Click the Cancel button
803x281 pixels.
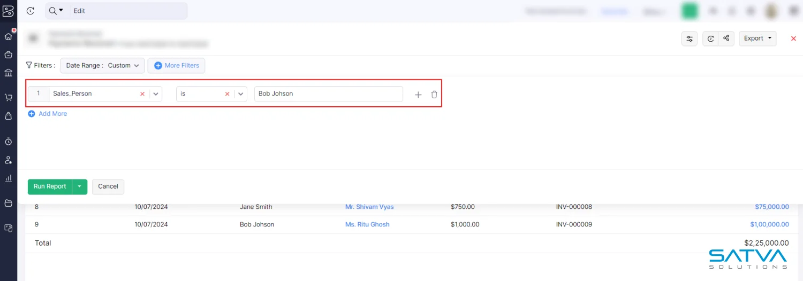108,186
